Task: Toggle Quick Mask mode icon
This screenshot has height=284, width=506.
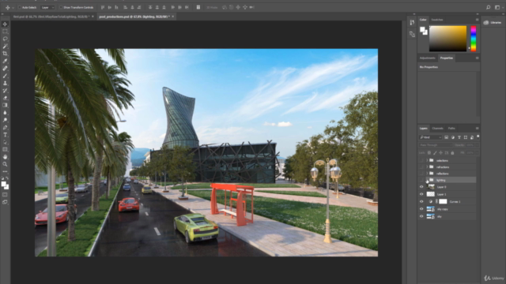Action: [x=5, y=195]
